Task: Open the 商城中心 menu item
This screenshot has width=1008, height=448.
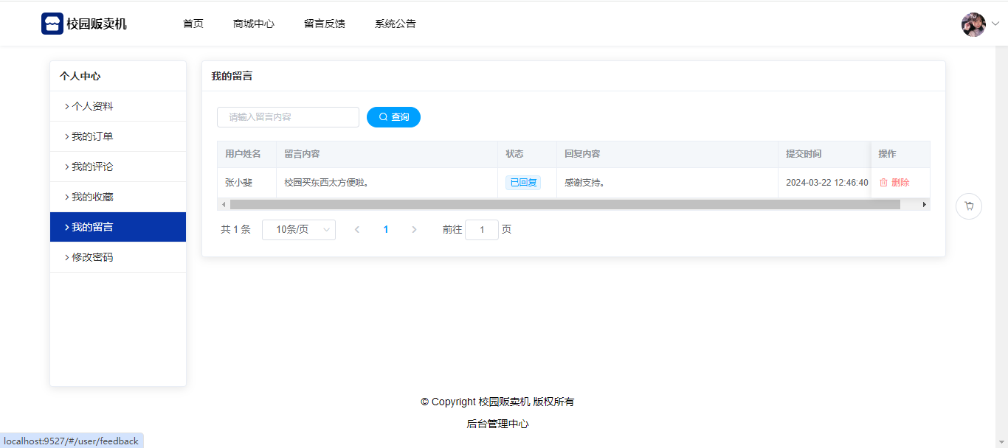Action: (253, 24)
